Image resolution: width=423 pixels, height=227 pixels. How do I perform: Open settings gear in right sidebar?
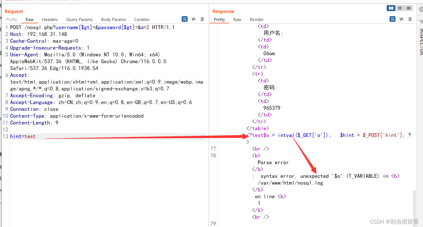click(x=421, y=10)
